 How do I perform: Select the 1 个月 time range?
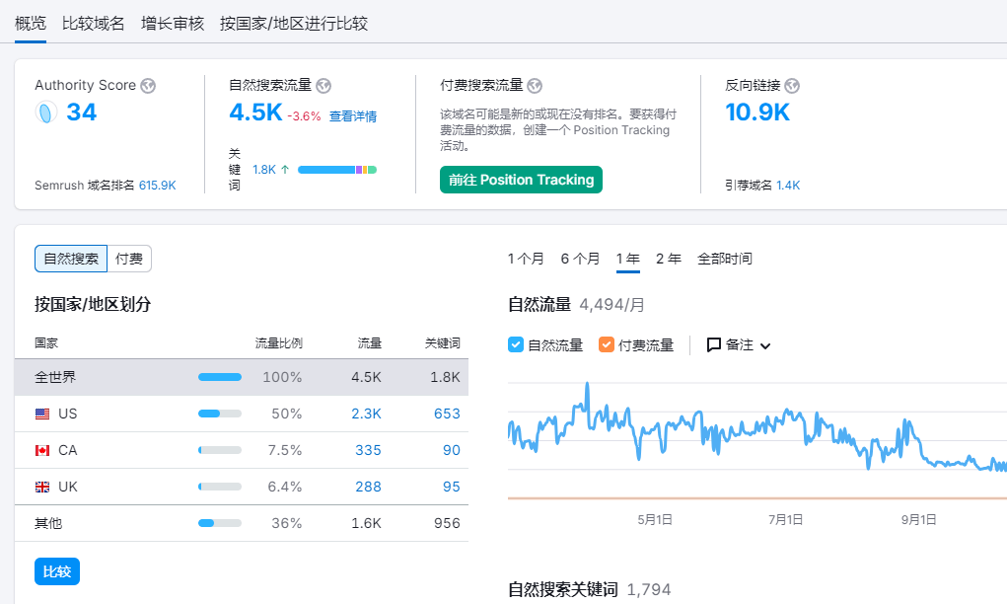pos(526,259)
